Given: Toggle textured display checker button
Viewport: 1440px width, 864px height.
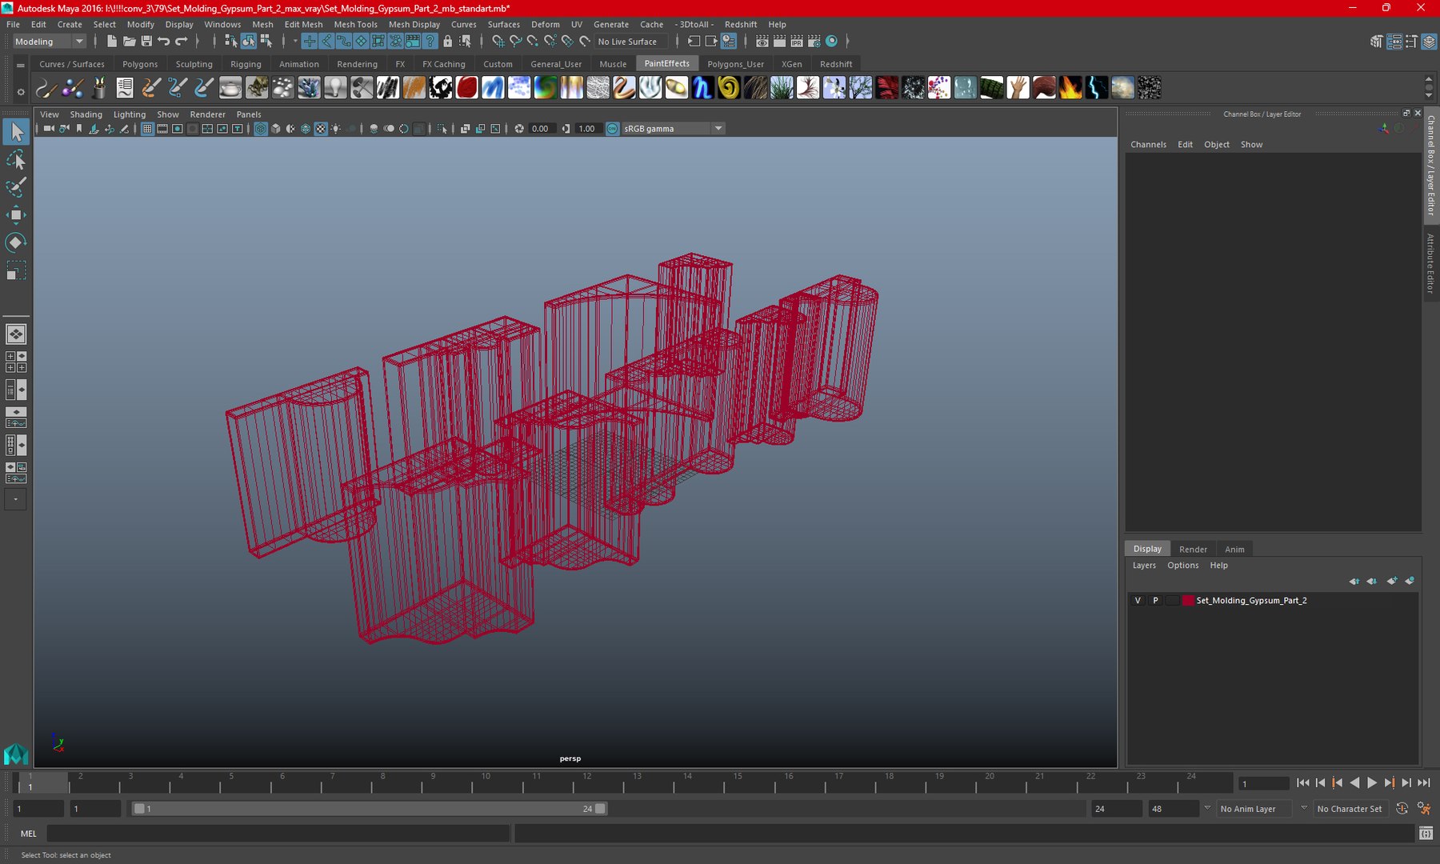Looking at the screenshot, I should click(321, 129).
